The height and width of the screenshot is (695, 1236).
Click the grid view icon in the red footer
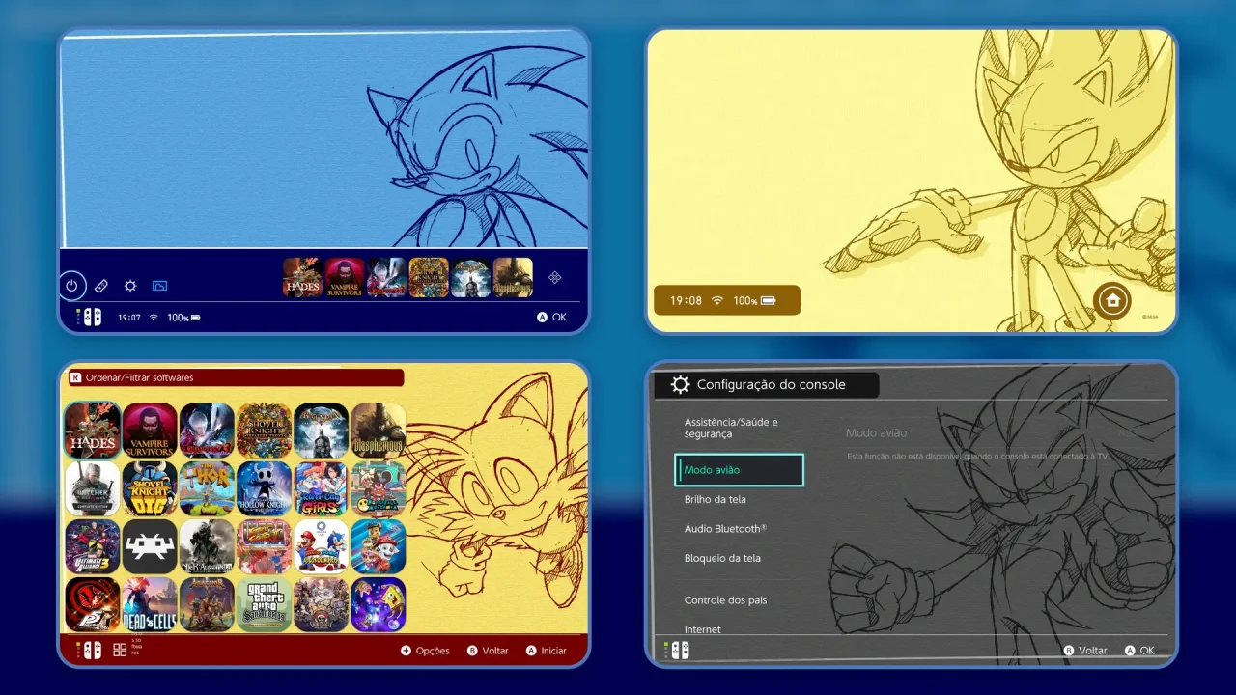tap(120, 651)
